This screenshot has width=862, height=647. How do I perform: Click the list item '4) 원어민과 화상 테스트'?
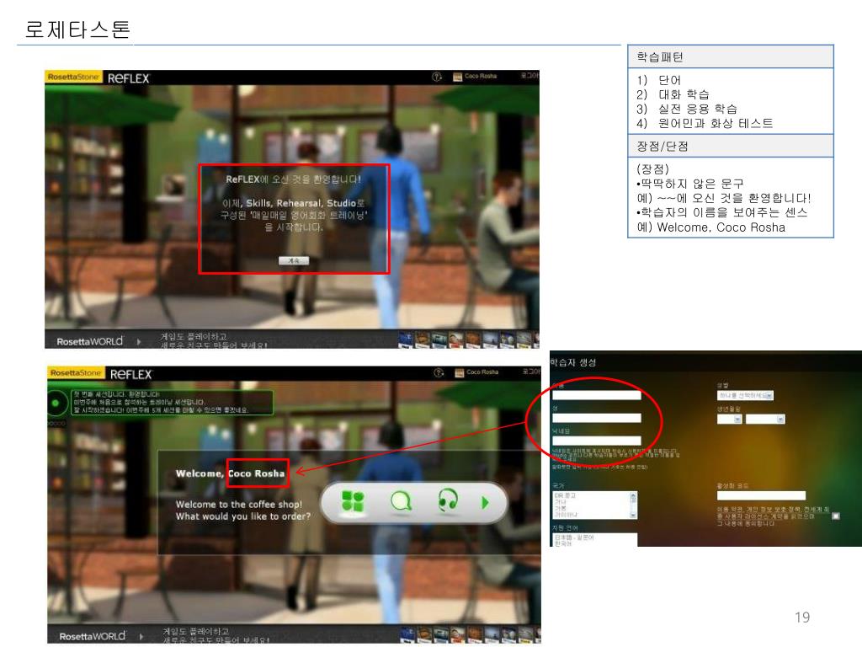[x=705, y=123]
